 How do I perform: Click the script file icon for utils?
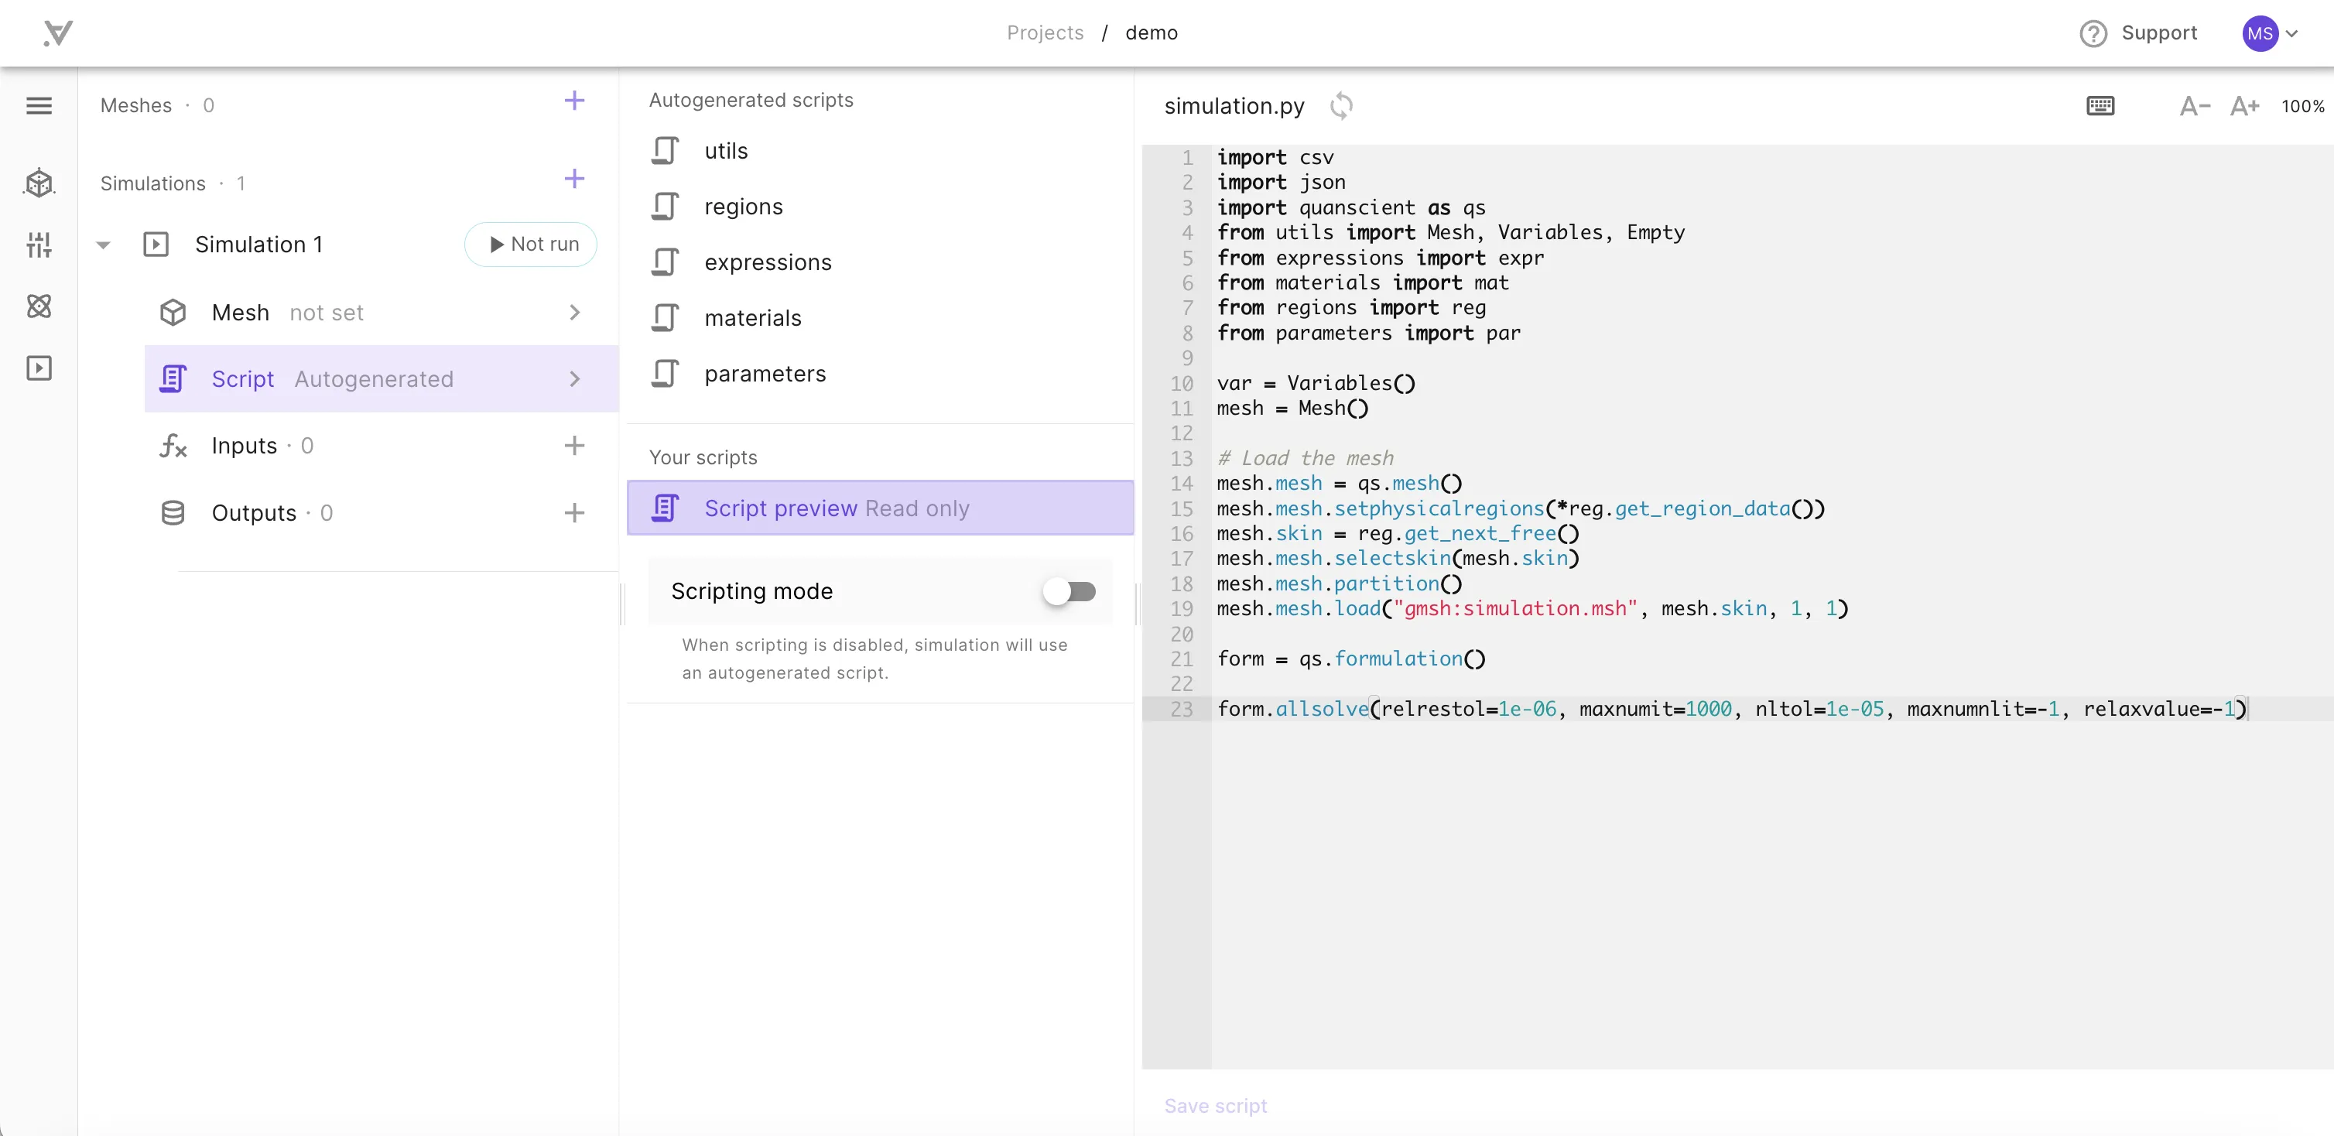click(667, 150)
